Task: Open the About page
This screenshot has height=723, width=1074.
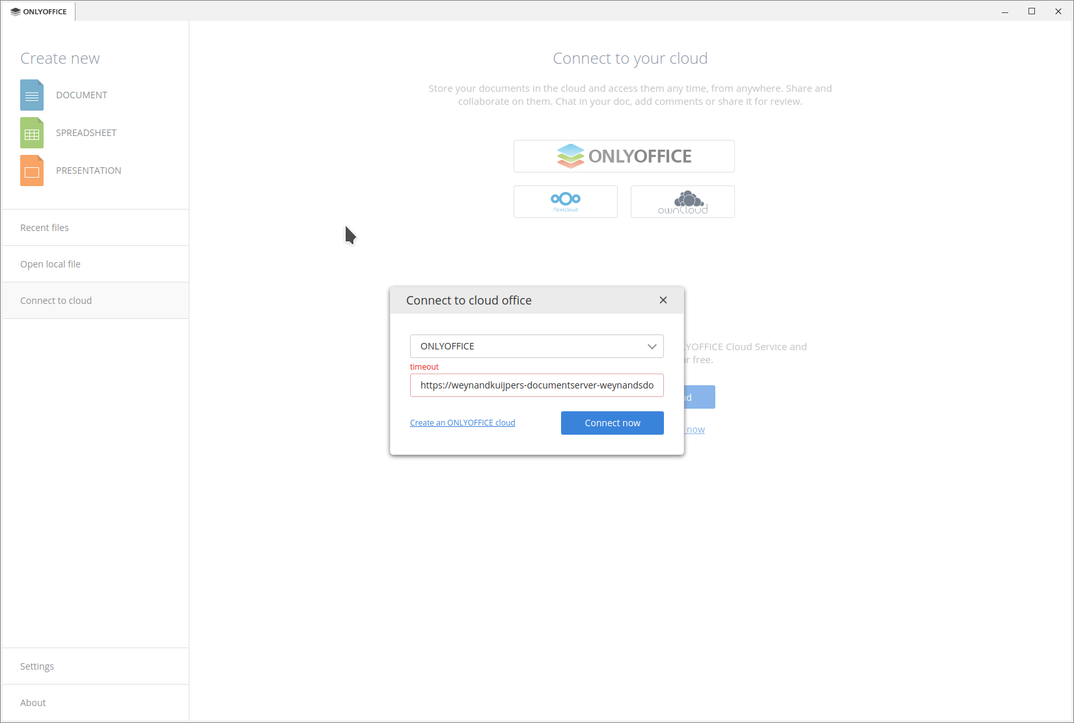Action: (96, 703)
